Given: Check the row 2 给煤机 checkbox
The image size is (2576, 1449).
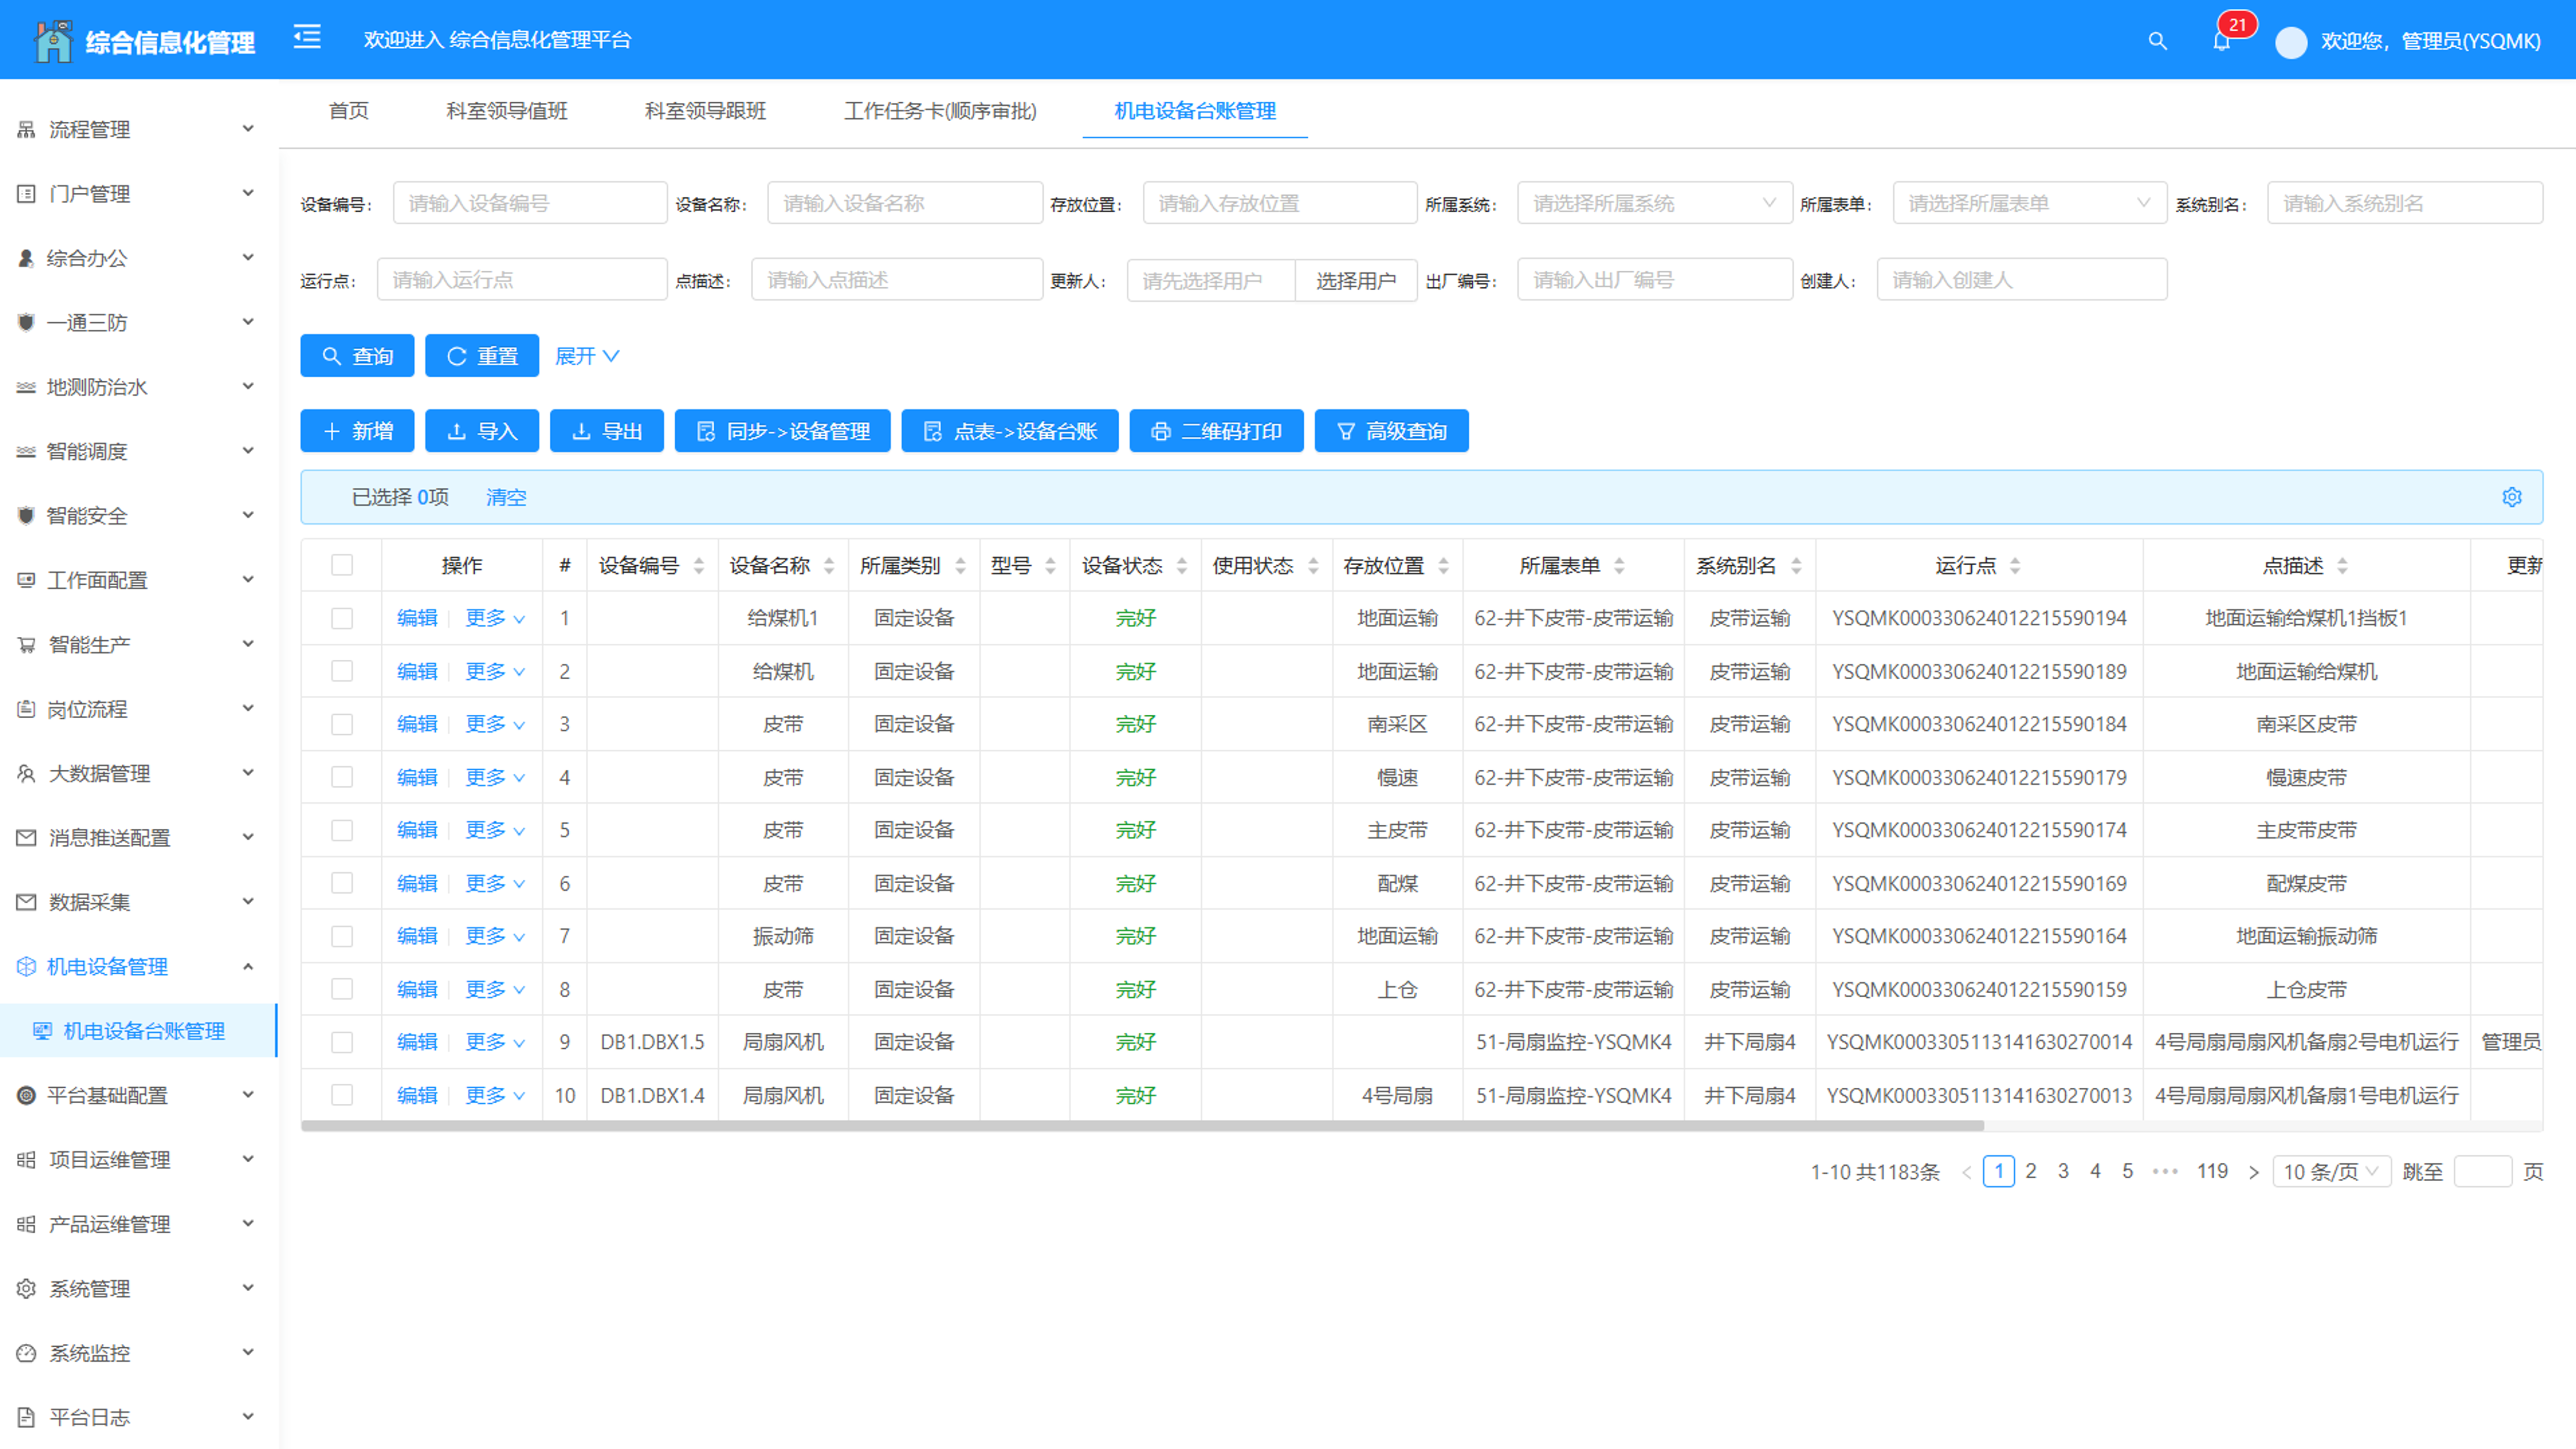Looking at the screenshot, I should pos(342,671).
